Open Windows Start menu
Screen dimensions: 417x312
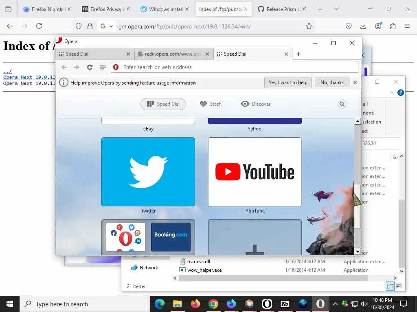[10, 304]
